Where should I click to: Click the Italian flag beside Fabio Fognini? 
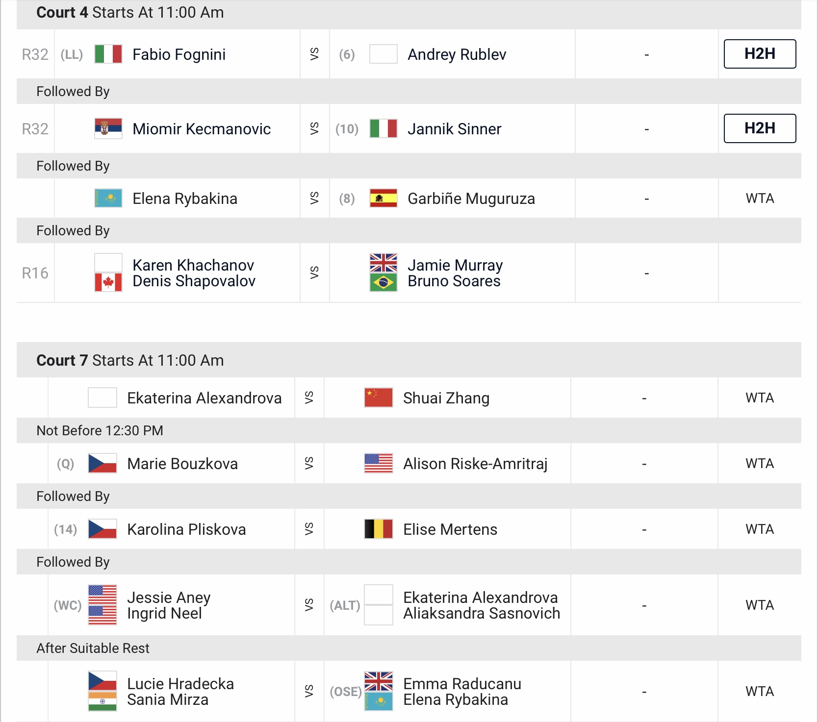108,54
